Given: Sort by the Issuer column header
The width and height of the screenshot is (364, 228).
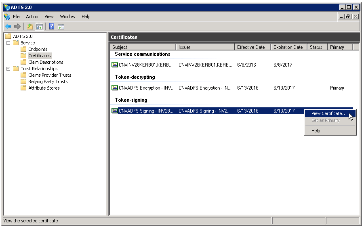Looking at the screenshot, I should 205,47.
